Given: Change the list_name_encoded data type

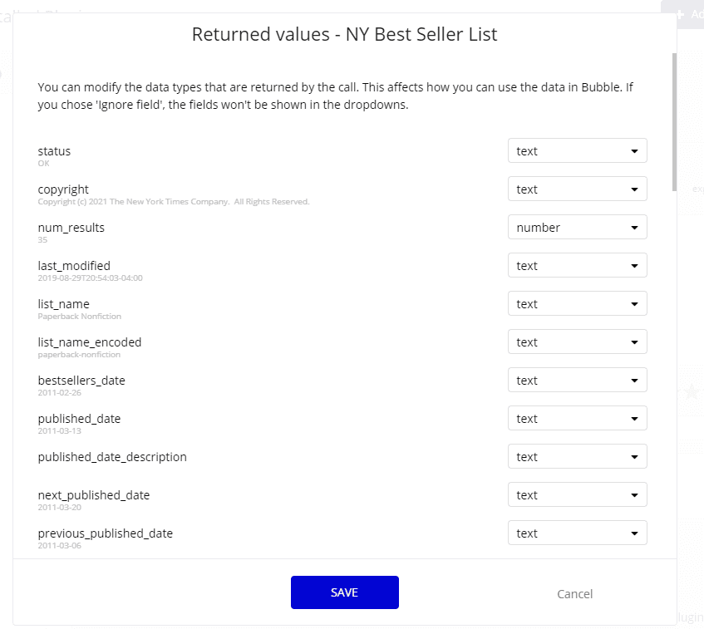Looking at the screenshot, I should point(577,342).
